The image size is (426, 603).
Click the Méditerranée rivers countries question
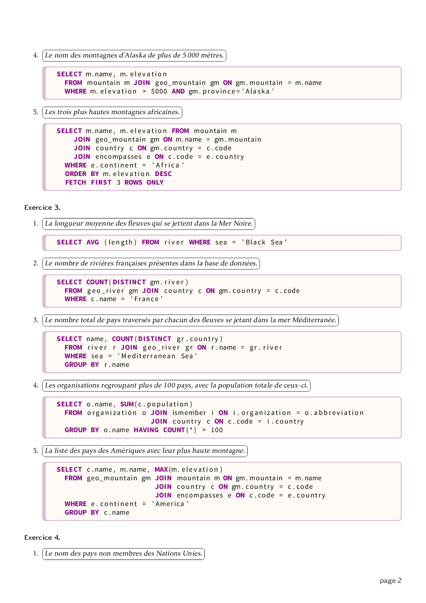(x=190, y=320)
